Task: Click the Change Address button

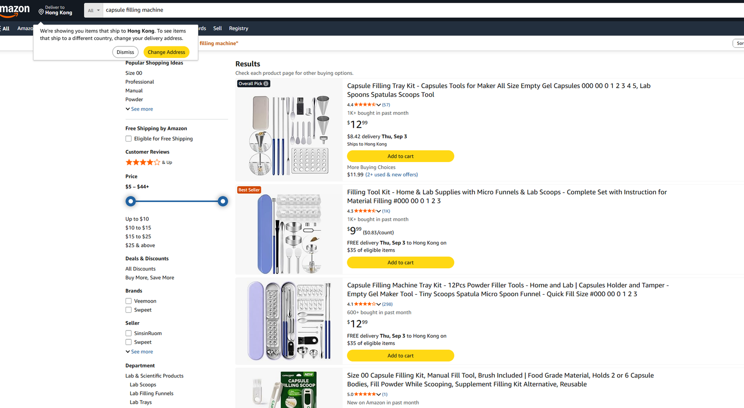Action: click(166, 52)
